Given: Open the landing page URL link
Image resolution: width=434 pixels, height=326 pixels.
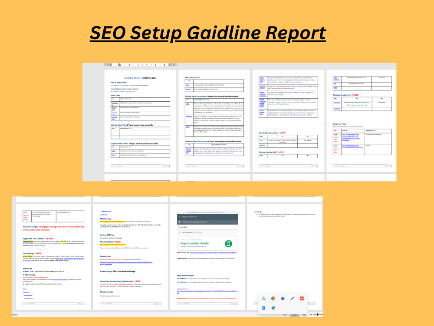Looking at the screenshot, I should (53, 259).
